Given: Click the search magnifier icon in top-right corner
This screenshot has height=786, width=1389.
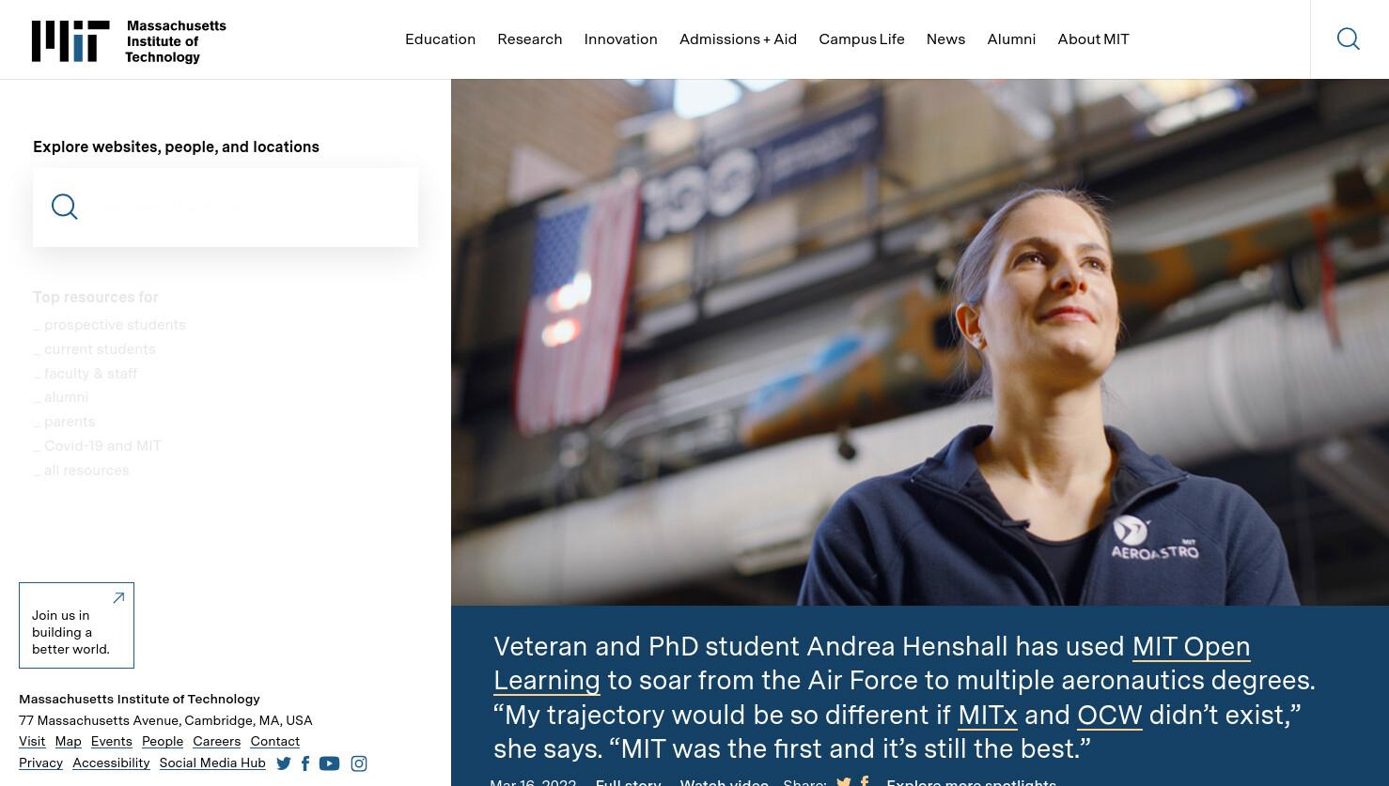Looking at the screenshot, I should (x=1348, y=39).
